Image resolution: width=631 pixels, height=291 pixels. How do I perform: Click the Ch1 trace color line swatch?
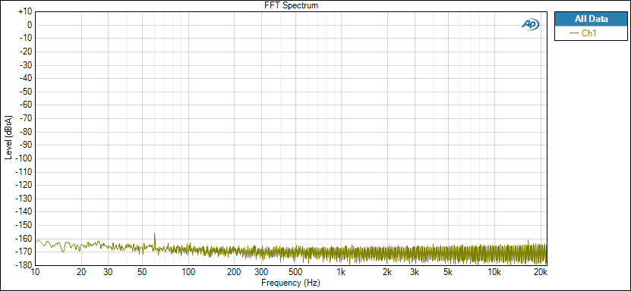(575, 33)
